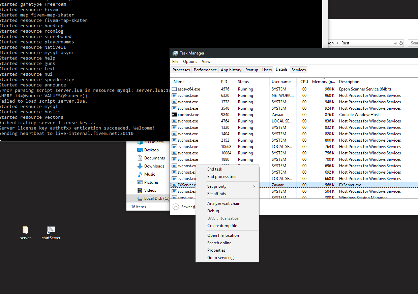The image size is (418, 294).
Task: Click the File Explorer address bar refresh icon
Action: click(x=401, y=43)
